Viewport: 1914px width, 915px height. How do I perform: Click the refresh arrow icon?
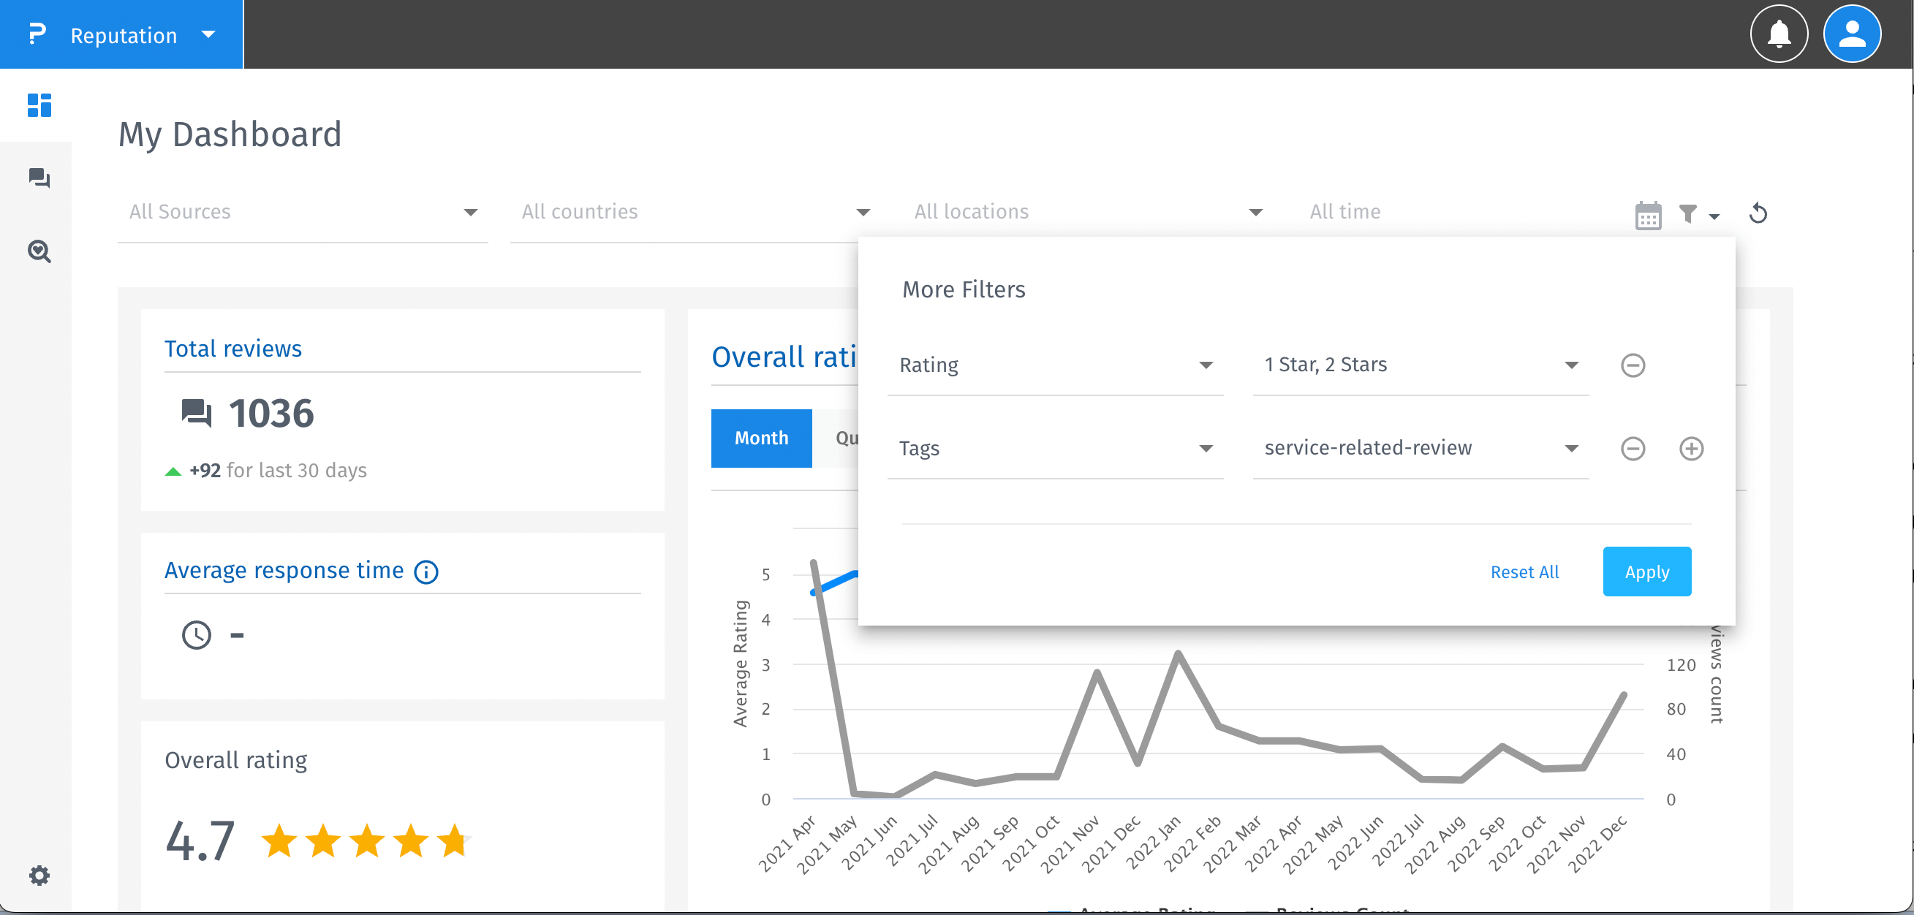pyautogui.click(x=1758, y=214)
